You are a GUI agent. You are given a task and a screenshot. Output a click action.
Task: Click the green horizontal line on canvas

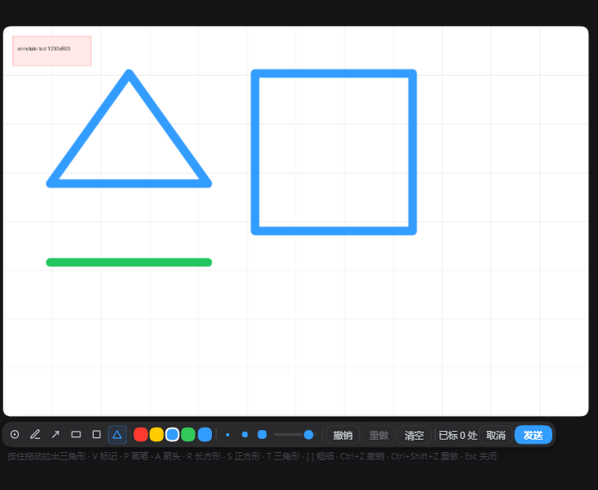(129, 262)
